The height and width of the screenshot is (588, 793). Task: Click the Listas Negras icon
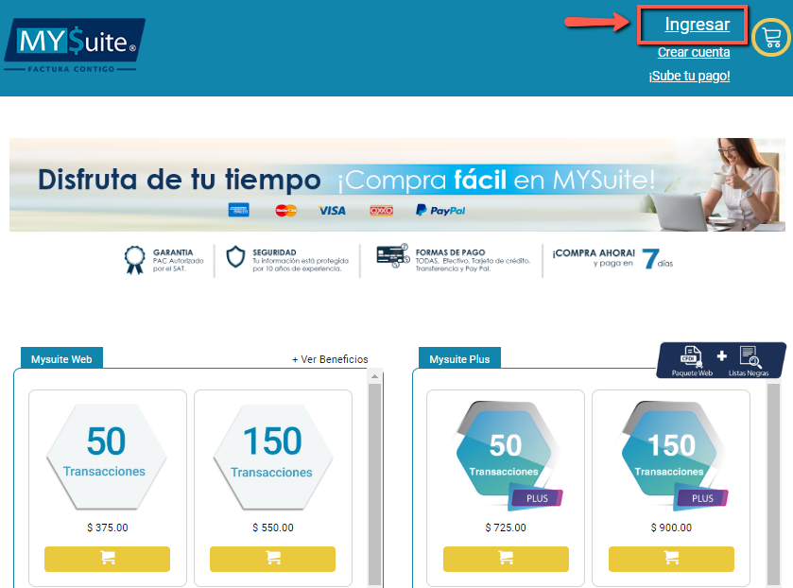pyautogui.click(x=749, y=359)
